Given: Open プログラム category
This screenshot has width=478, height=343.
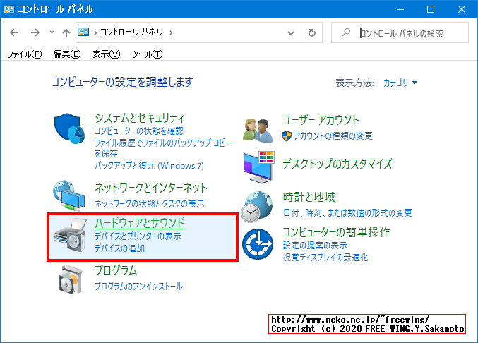Looking at the screenshot, I should point(116,270).
